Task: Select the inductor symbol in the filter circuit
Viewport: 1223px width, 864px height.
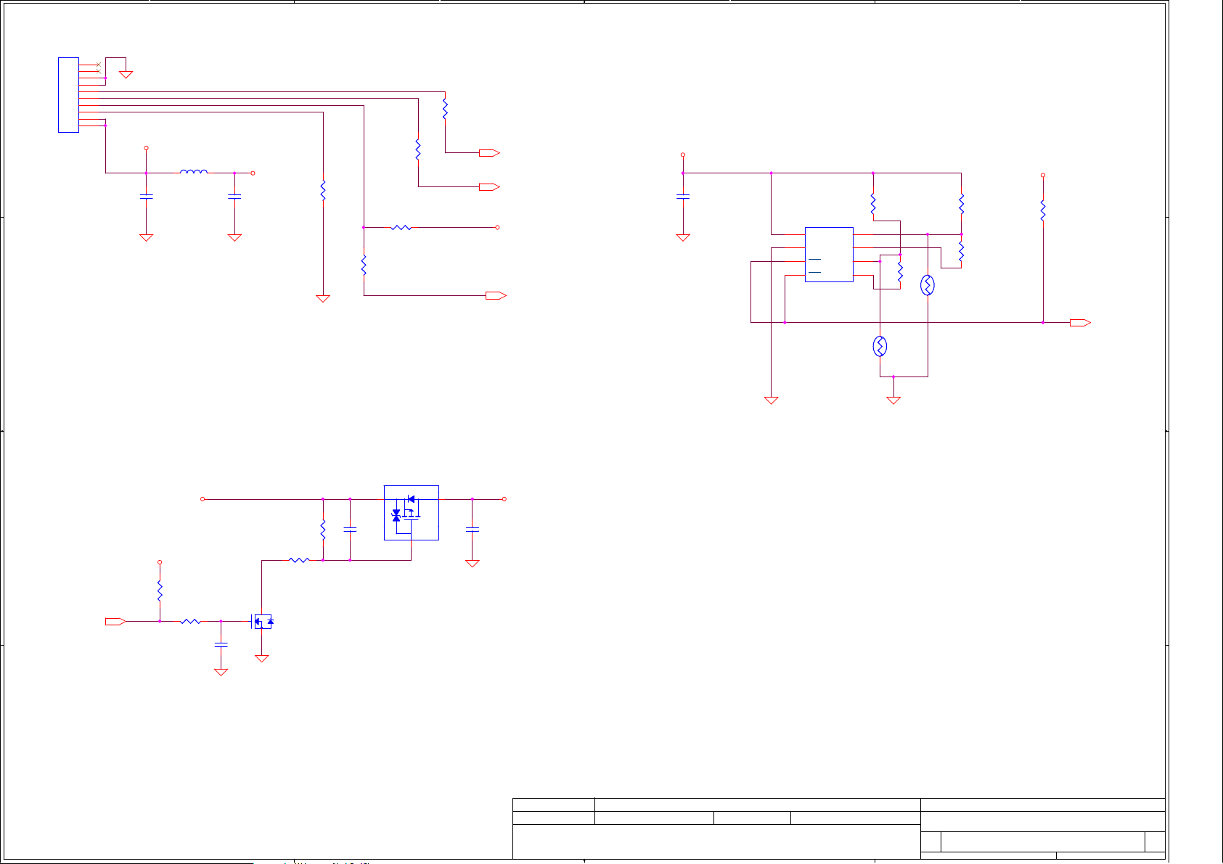Action: coord(194,172)
